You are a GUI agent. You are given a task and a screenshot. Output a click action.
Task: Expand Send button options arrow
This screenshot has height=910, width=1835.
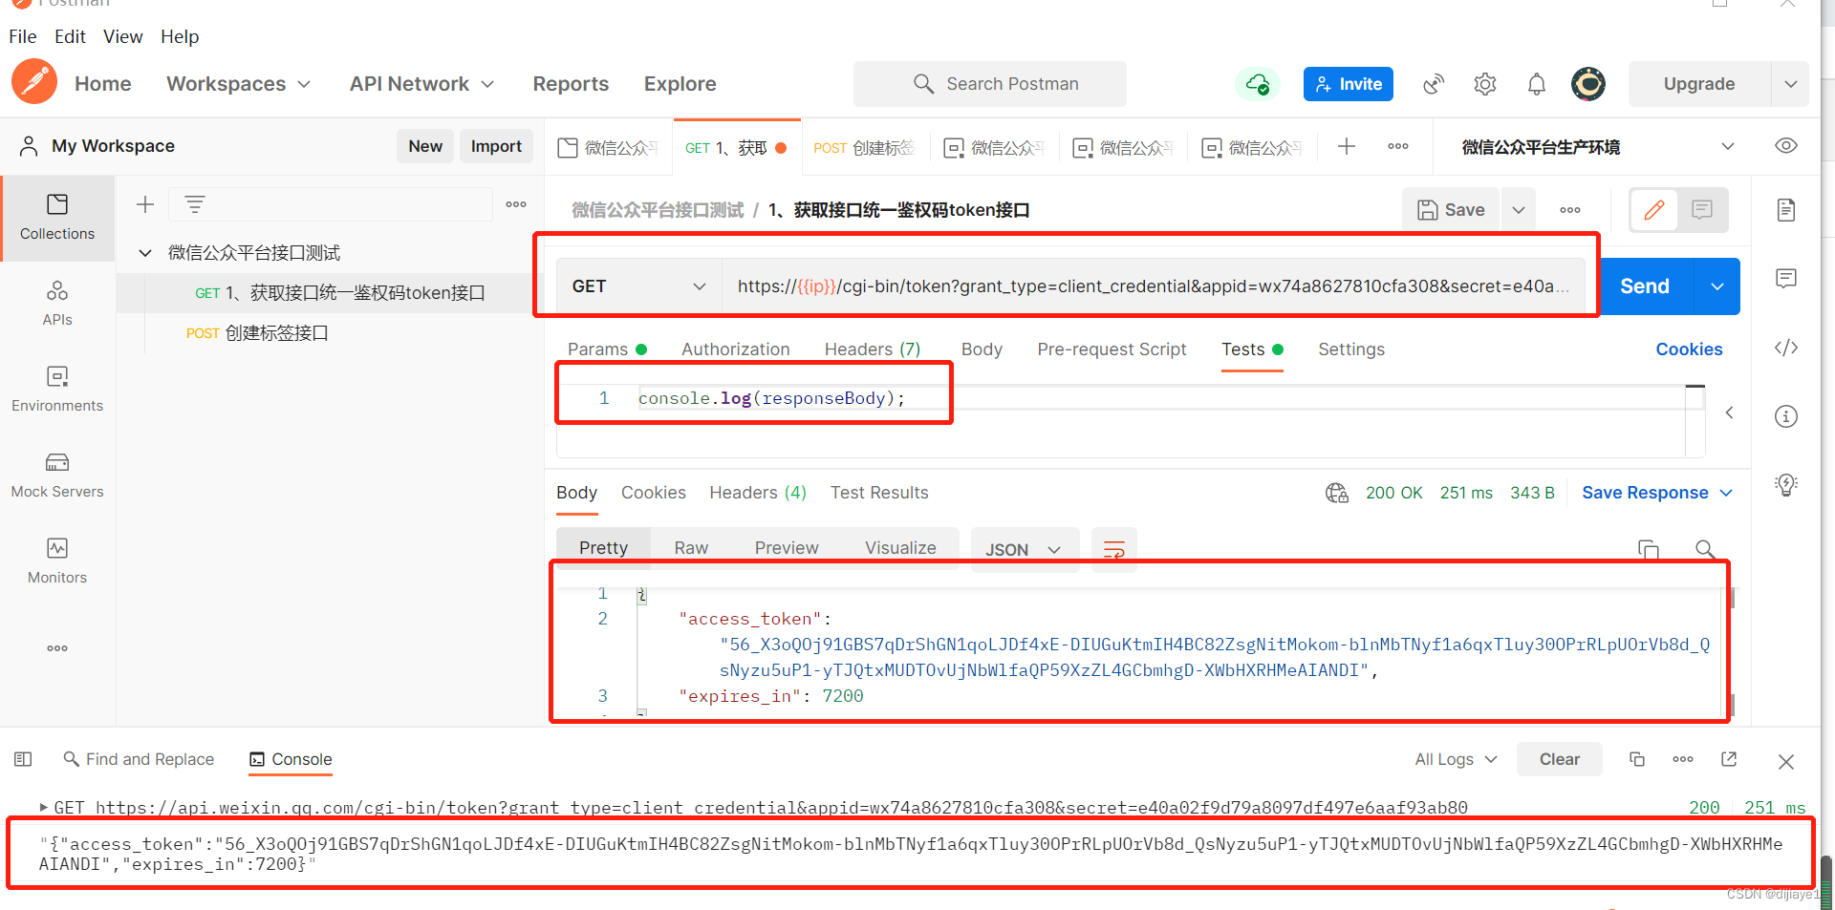coord(1717,286)
